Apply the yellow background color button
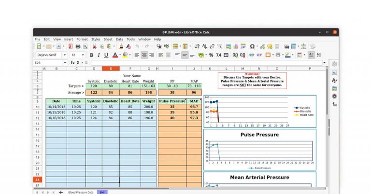371x194 pixels. click(x=125, y=55)
